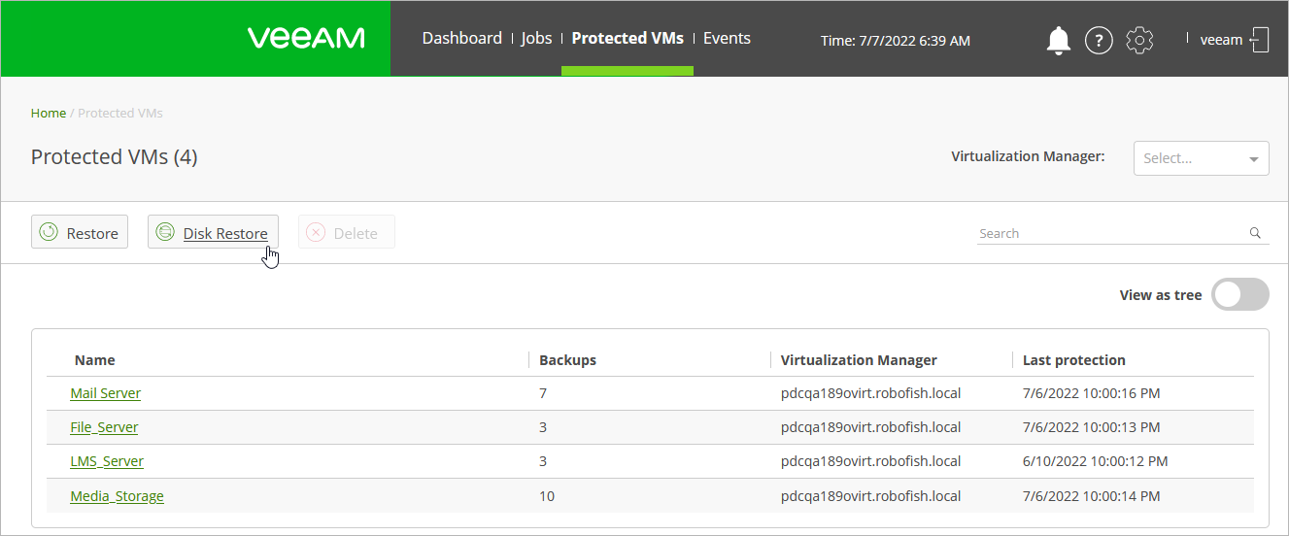The height and width of the screenshot is (536, 1289).
Task: Open the Jobs tab
Action: (536, 38)
